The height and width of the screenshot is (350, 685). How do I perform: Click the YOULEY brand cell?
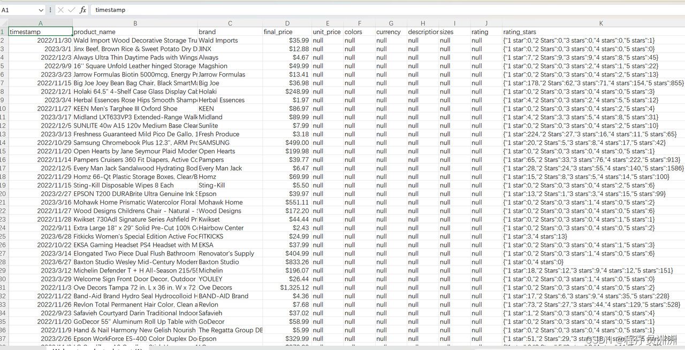pyautogui.click(x=230, y=279)
